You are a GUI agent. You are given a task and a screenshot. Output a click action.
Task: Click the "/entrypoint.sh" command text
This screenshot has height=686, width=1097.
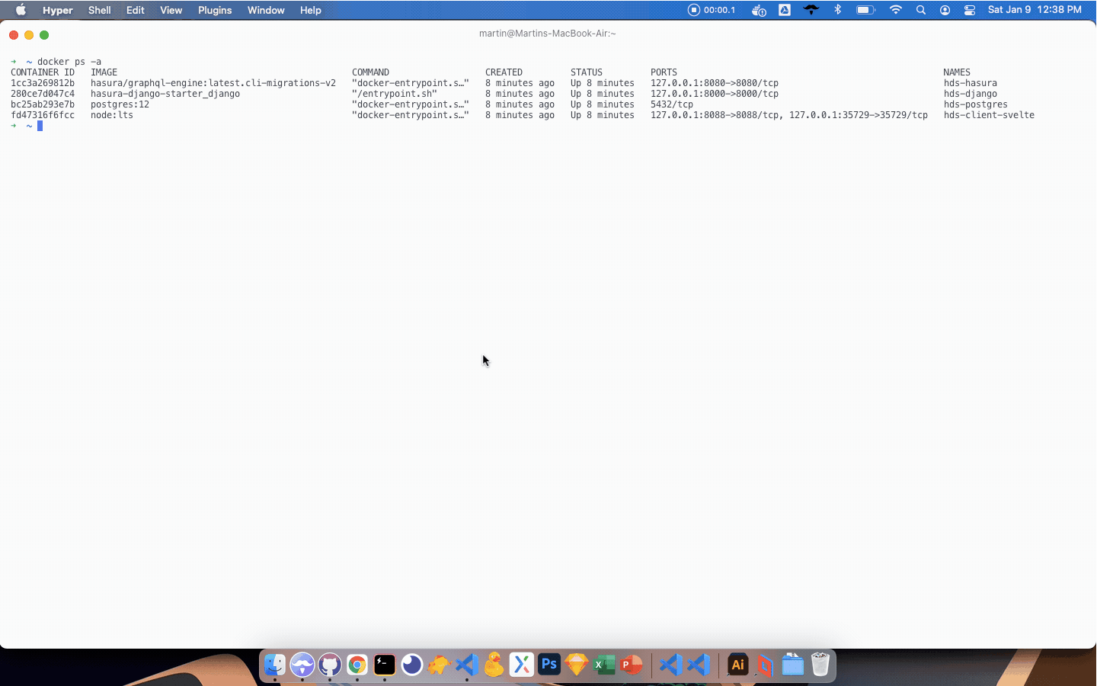click(x=395, y=94)
